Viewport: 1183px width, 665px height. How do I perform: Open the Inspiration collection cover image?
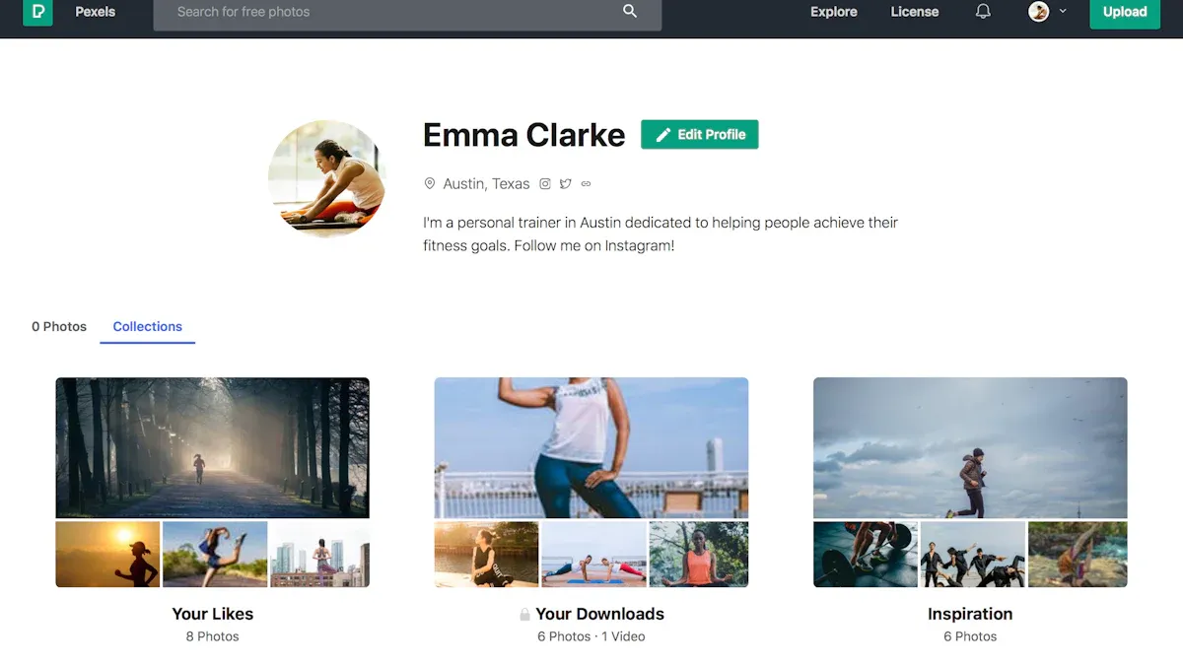(x=970, y=448)
